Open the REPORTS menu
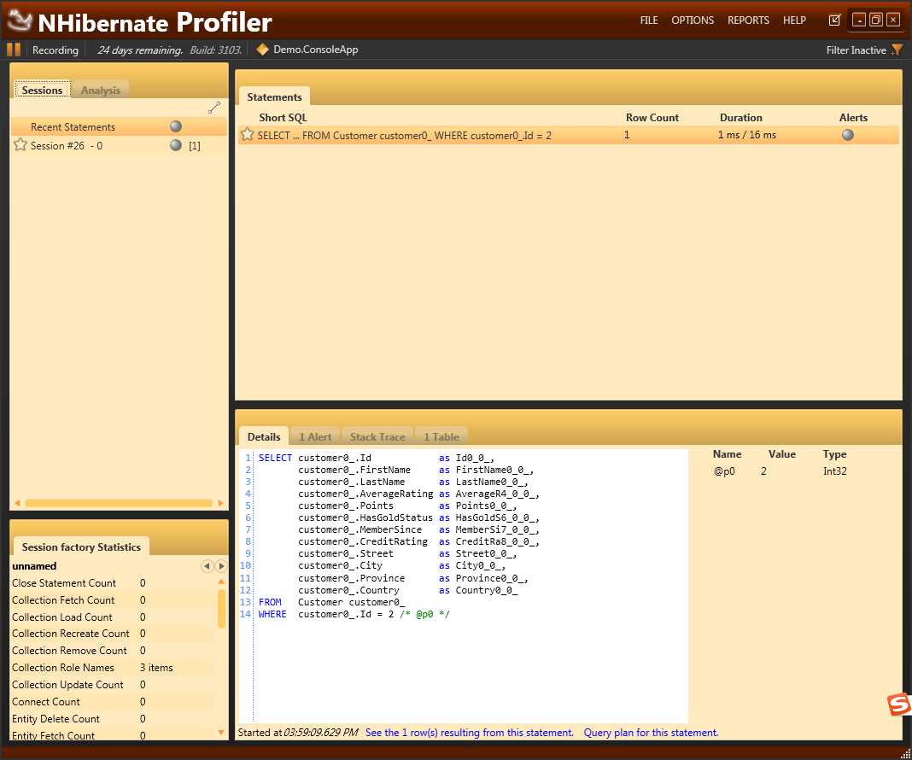Screen dimensions: 912x760 tap(748, 20)
